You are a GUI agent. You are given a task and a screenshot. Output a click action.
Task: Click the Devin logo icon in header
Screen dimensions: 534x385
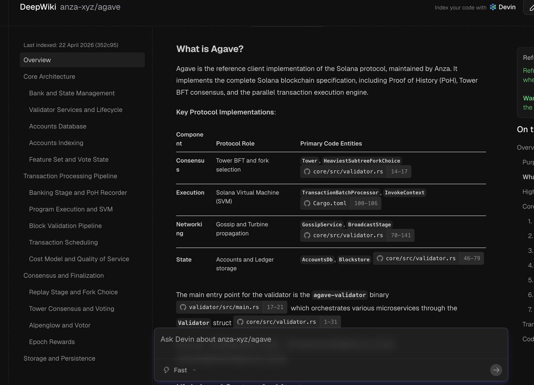coord(493,7)
